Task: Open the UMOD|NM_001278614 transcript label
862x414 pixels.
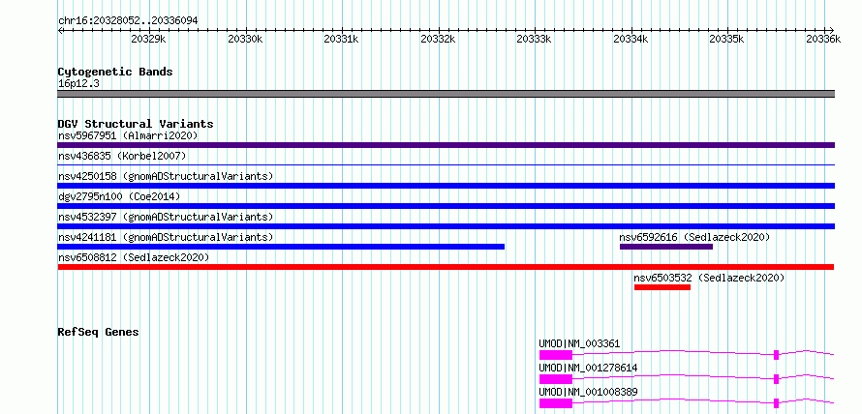Action: (x=588, y=368)
